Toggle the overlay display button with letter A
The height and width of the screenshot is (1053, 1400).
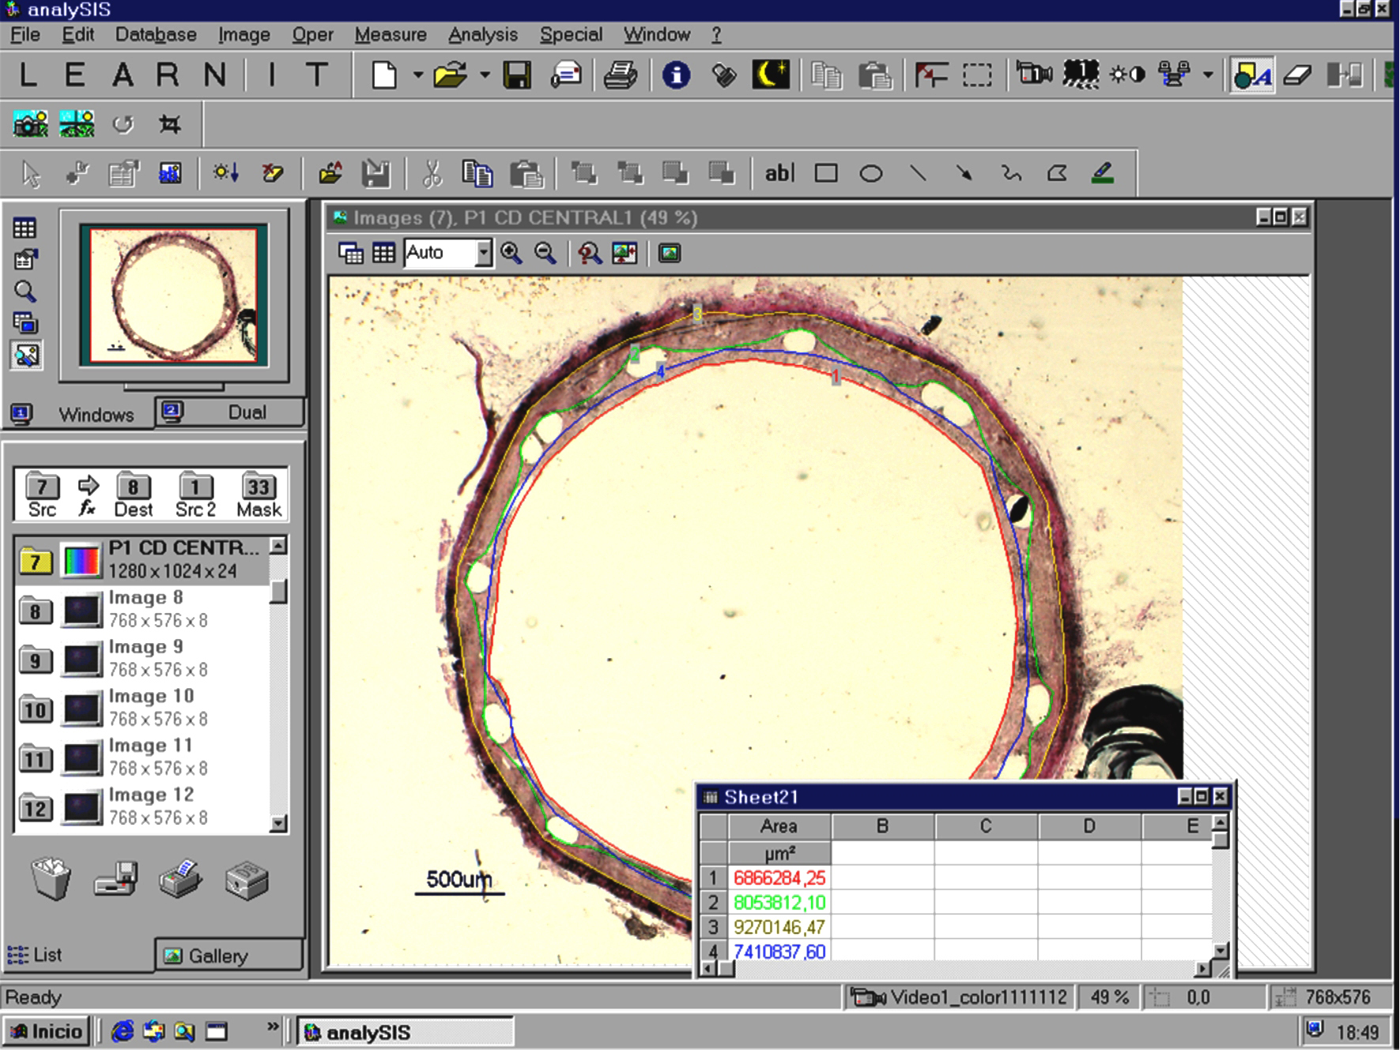(x=1251, y=76)
